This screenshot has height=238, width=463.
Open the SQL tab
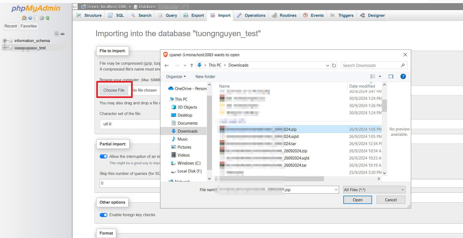(x=116, y=15)
